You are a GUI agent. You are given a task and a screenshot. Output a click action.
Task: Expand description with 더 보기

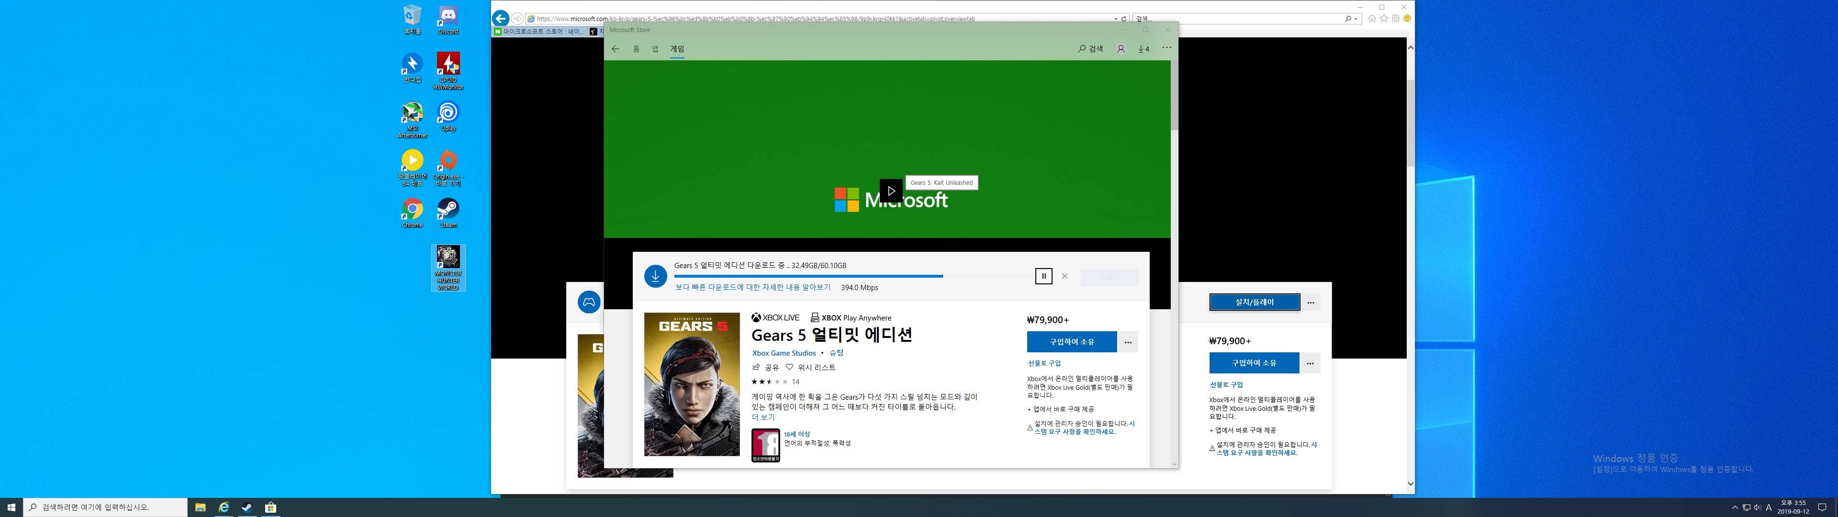click(x=763, y=417)
